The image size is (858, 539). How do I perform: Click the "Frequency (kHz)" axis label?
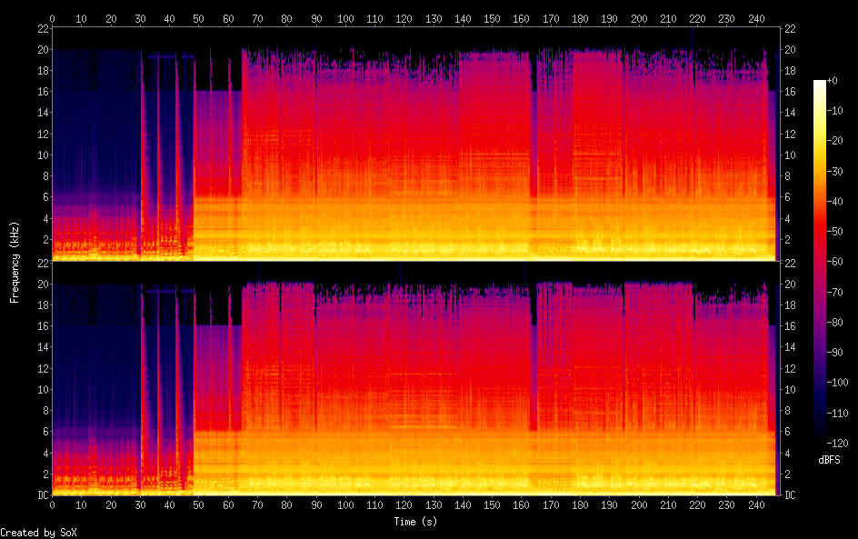coord(15,262)
